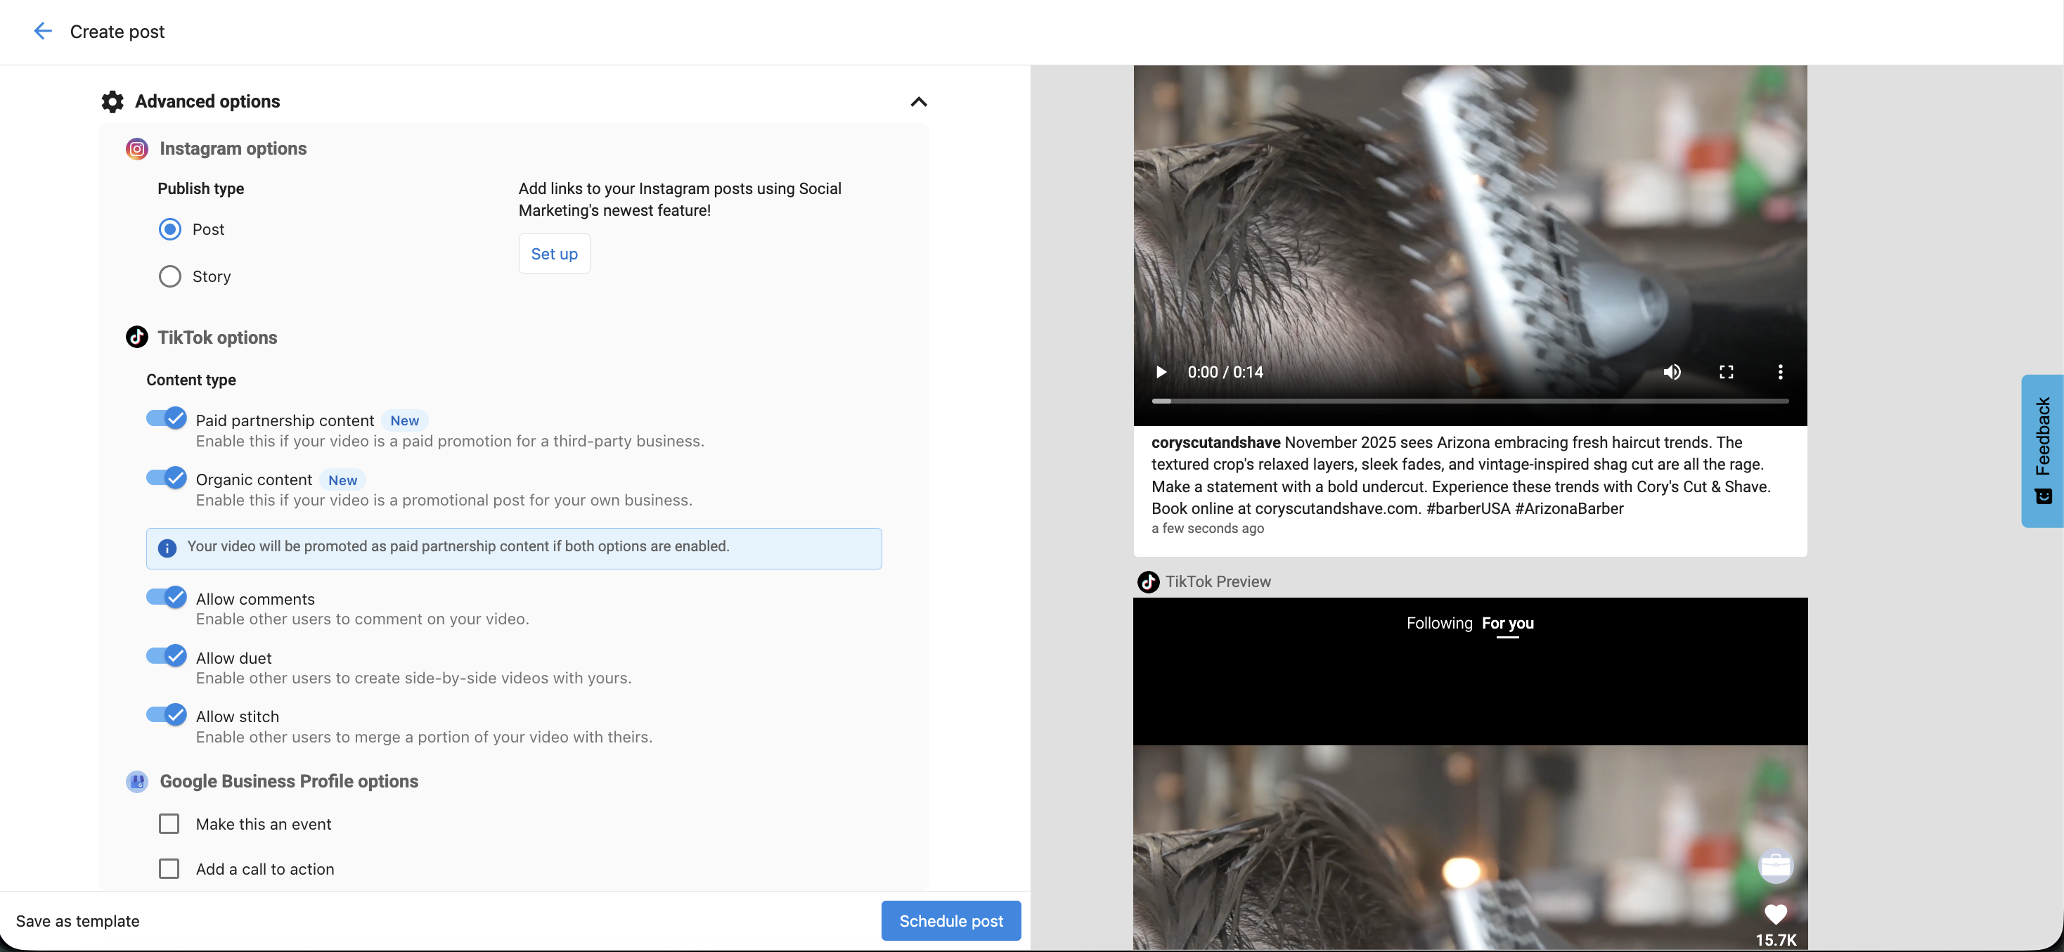Disable the Paid partnership content toggle
The width and height of the screenshot is (2064, 952).
click(x=165, y=418)
